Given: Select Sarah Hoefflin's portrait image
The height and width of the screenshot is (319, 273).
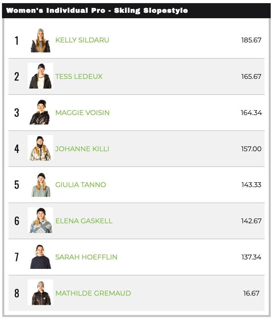Looking at the screenshot, I should click(40, 257).
